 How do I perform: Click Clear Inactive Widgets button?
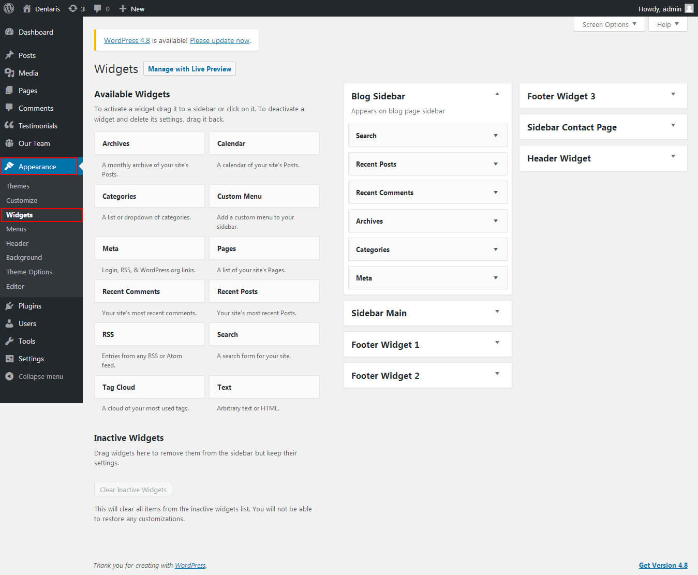pyautogui.click(x=133, y=490)
